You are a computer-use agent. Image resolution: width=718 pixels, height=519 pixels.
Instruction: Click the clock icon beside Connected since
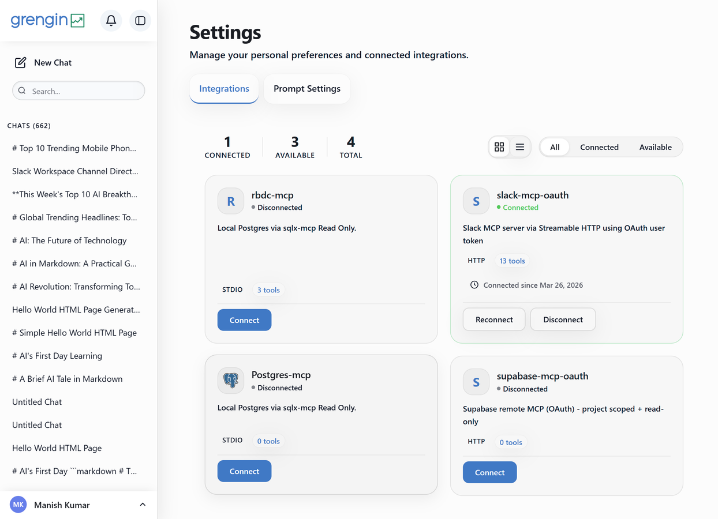pos(474,285)
